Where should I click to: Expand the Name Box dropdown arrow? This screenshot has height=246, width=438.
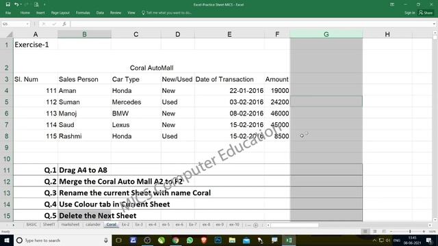pos(27,24)
